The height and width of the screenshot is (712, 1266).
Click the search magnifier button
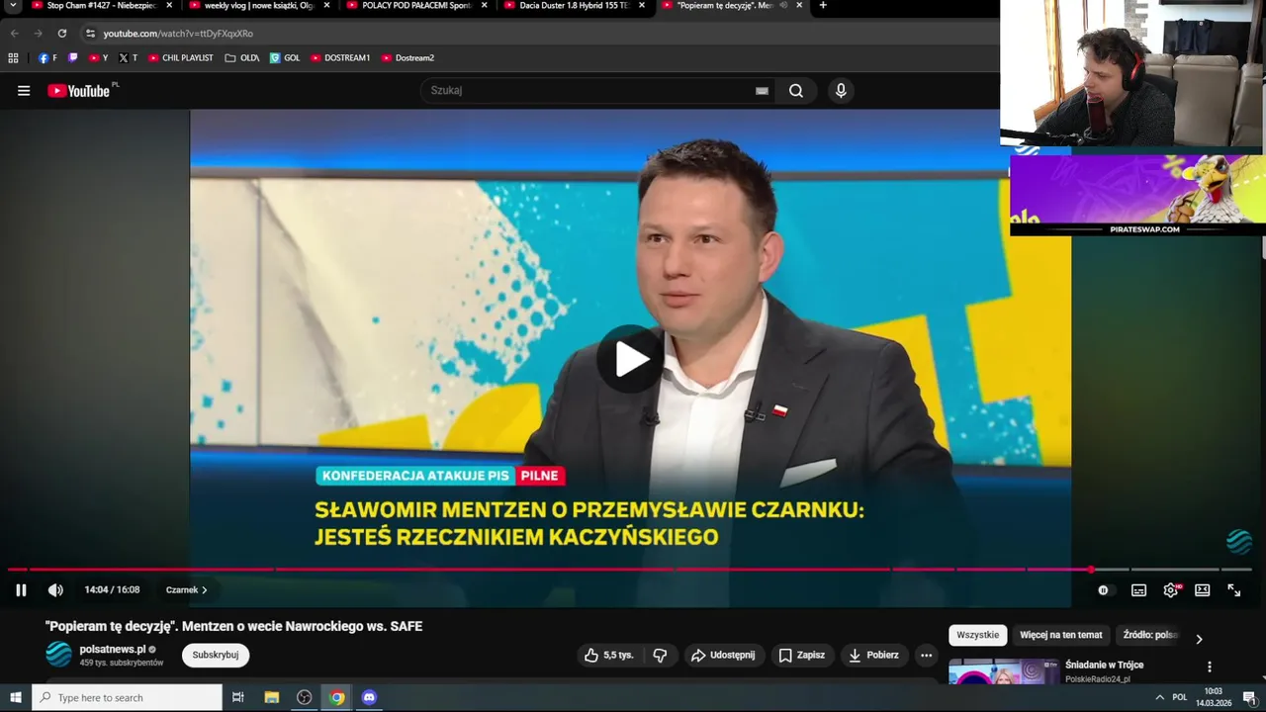coord(796,91)
